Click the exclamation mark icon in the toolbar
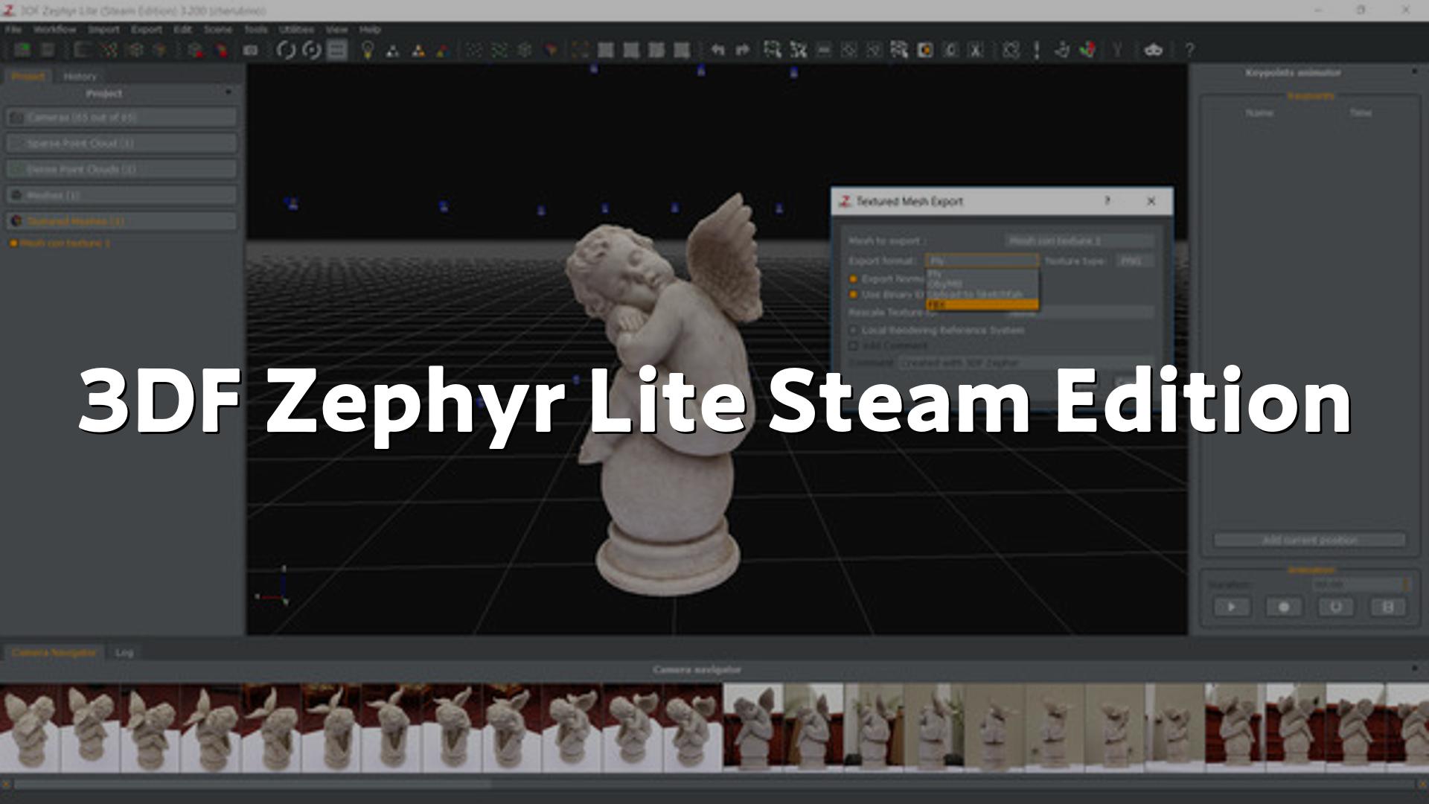 point(1036,50)
